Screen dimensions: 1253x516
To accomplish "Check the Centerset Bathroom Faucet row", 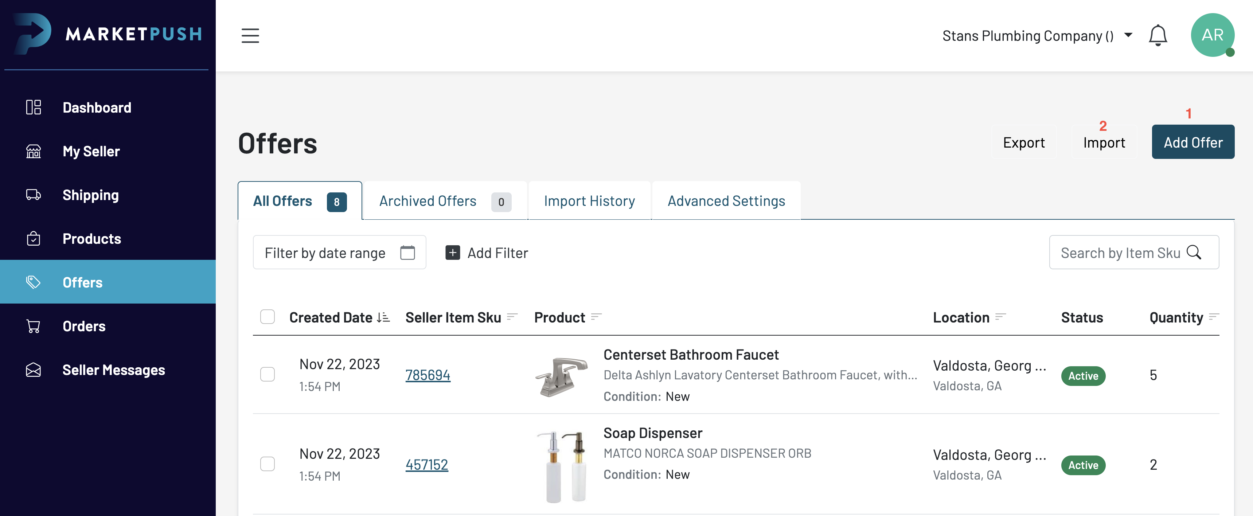I will 267,375.
